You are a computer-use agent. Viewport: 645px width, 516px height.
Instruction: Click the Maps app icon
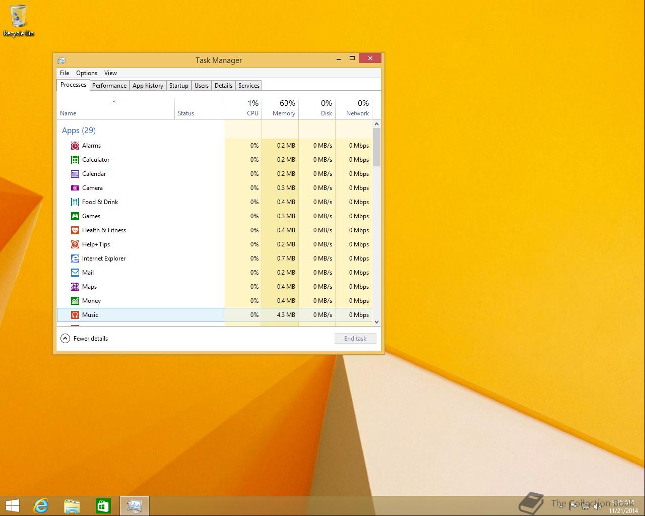pos(75,287)
